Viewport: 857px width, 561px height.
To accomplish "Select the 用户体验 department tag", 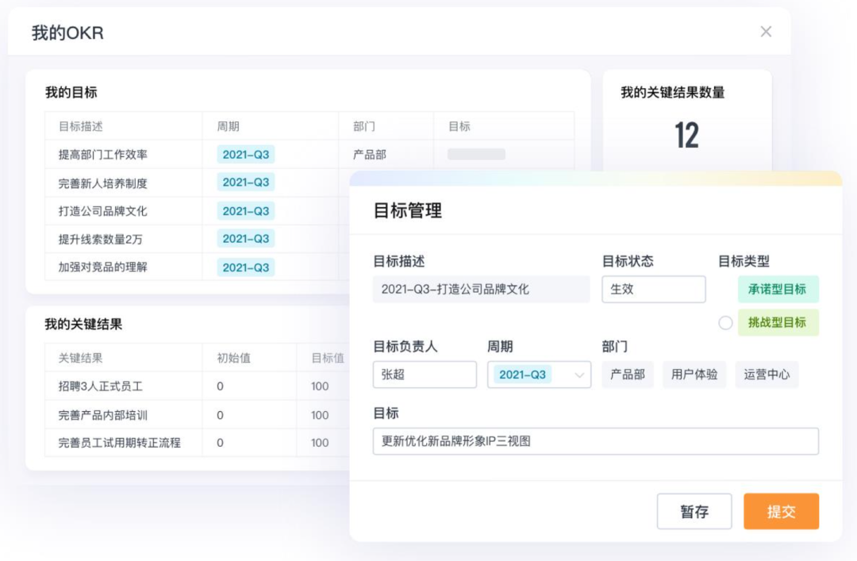I will point(694,375).
